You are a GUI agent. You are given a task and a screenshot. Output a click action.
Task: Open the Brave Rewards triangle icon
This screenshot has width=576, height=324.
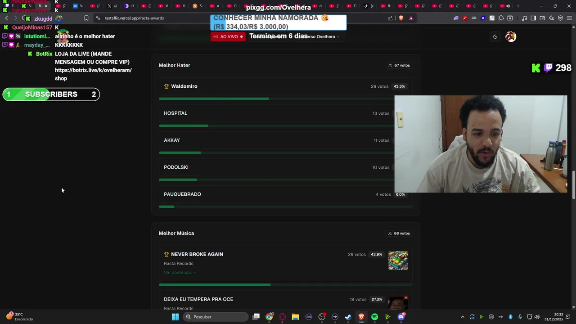point(411,18)
